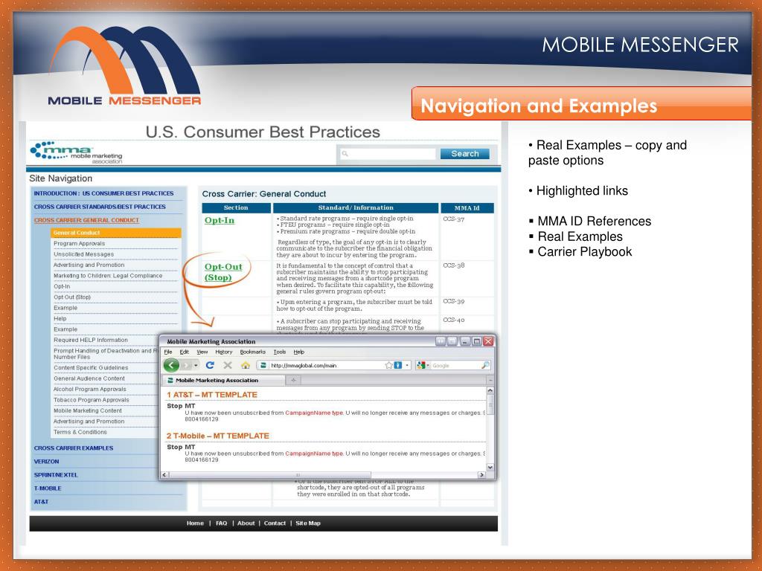762x571 pixels.
Task: Click the Stop loading X icon
Action: point(228,365)
